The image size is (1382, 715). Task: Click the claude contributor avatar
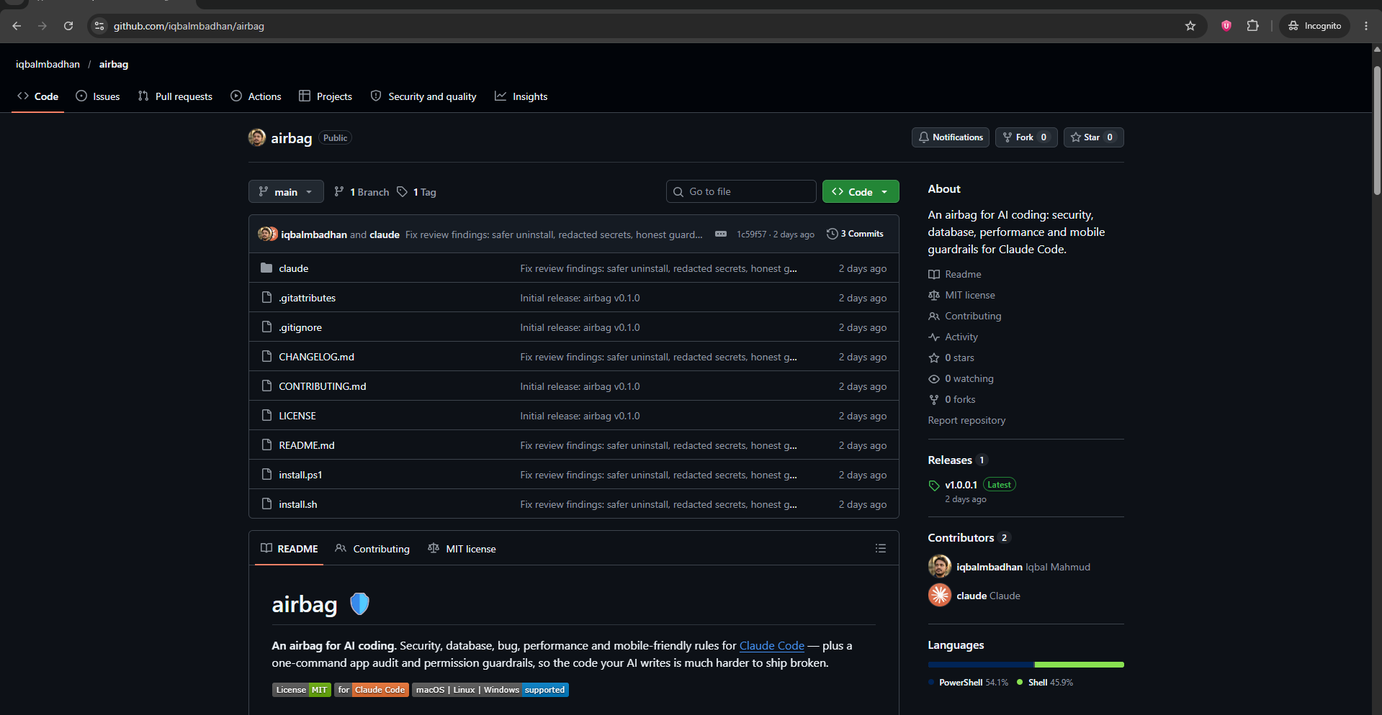pyautogui.click(x=940, y=595)
